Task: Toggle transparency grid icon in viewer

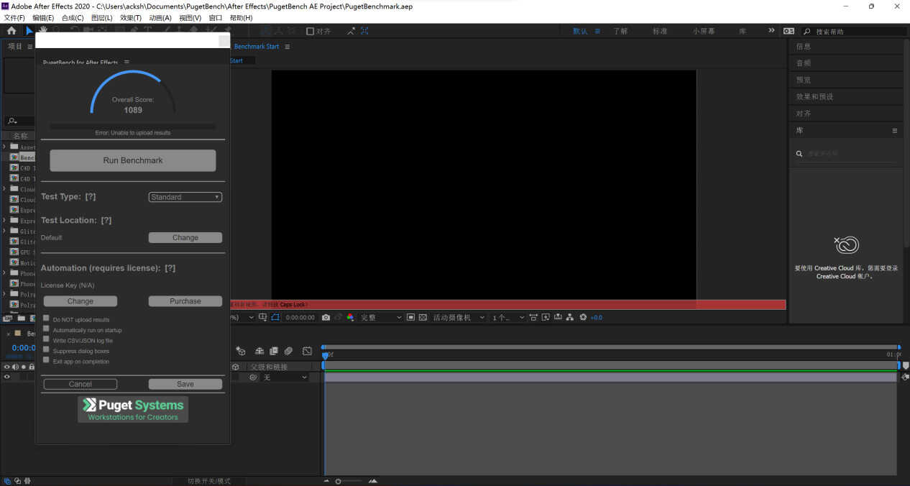Action: [423, 317]
